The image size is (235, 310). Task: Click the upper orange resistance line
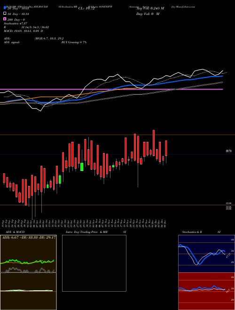pos(117,135)
